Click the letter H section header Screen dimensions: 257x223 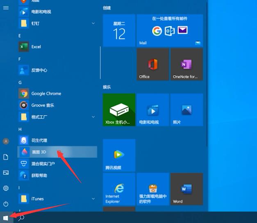[20, 130]
